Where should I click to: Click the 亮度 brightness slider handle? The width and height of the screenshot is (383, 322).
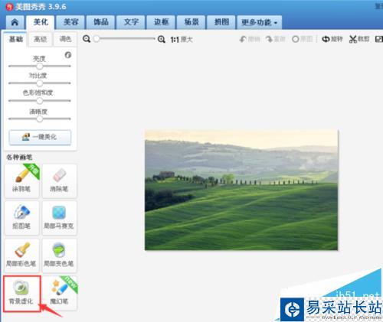40,67
